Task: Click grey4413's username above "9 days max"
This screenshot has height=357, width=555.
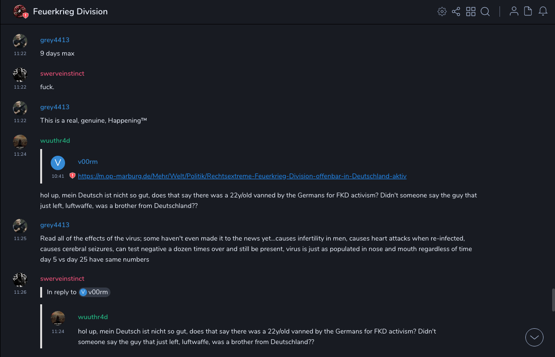Action: tap(55, 40)
